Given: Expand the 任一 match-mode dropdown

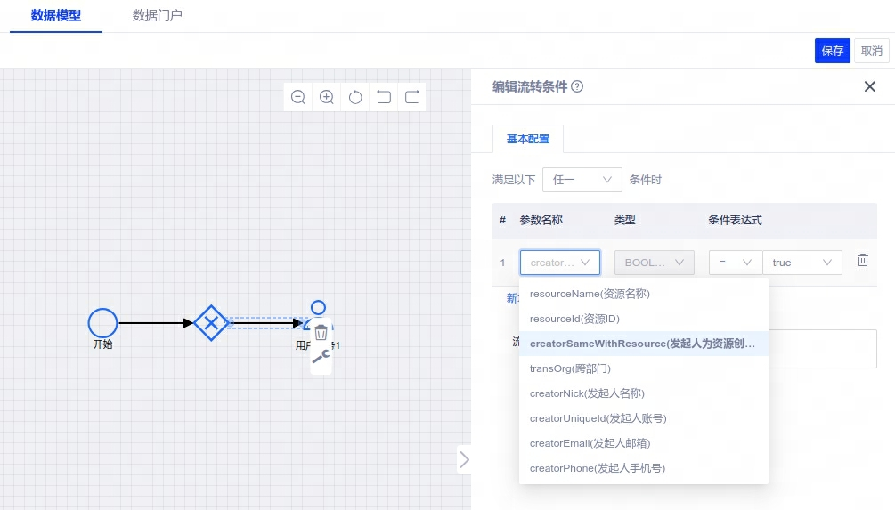Looking at the screenshot, I should coord(582,180).
